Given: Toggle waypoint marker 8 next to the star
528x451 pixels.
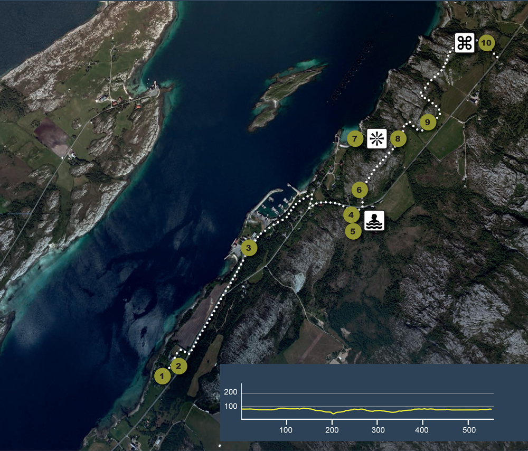Looking at the screenshot, I should [x=399, y=139].
